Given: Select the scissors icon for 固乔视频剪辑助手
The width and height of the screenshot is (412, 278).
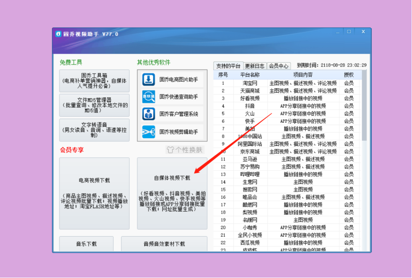Looking at the screenshot, I should click(x=148, y=131).
